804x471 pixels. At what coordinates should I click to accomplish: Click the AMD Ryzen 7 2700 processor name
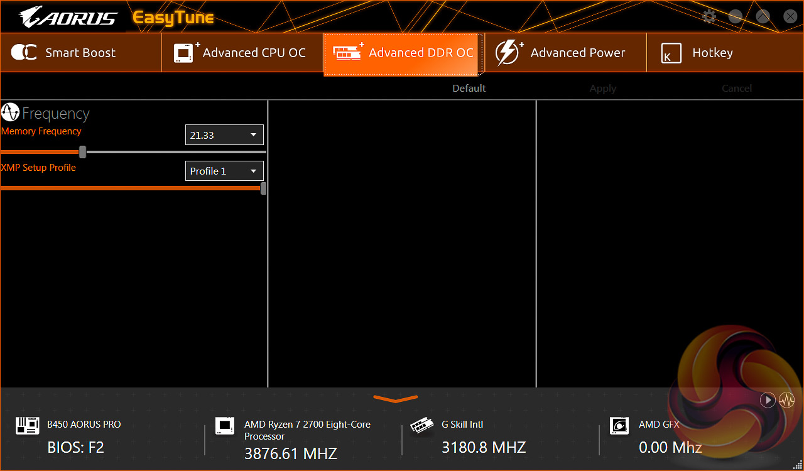[x=307, y=430]
